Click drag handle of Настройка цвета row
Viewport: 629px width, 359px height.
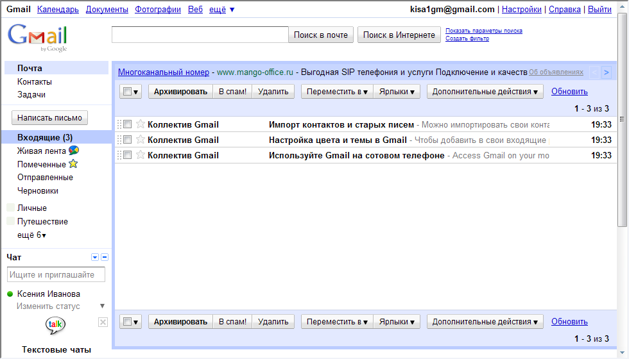(x=119, y=140)
